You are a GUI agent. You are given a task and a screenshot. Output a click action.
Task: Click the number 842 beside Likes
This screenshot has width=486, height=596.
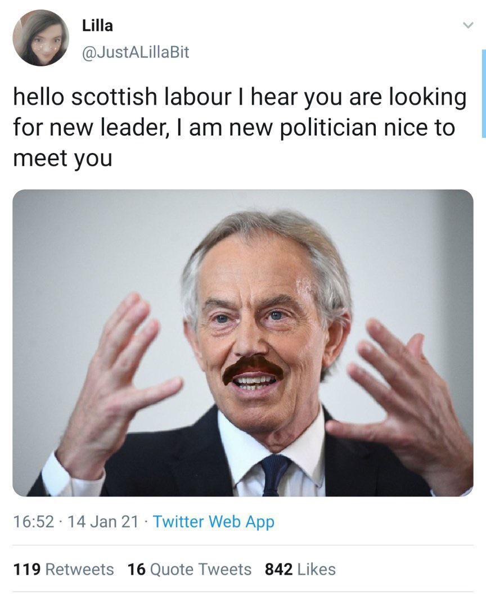point(278,569)
